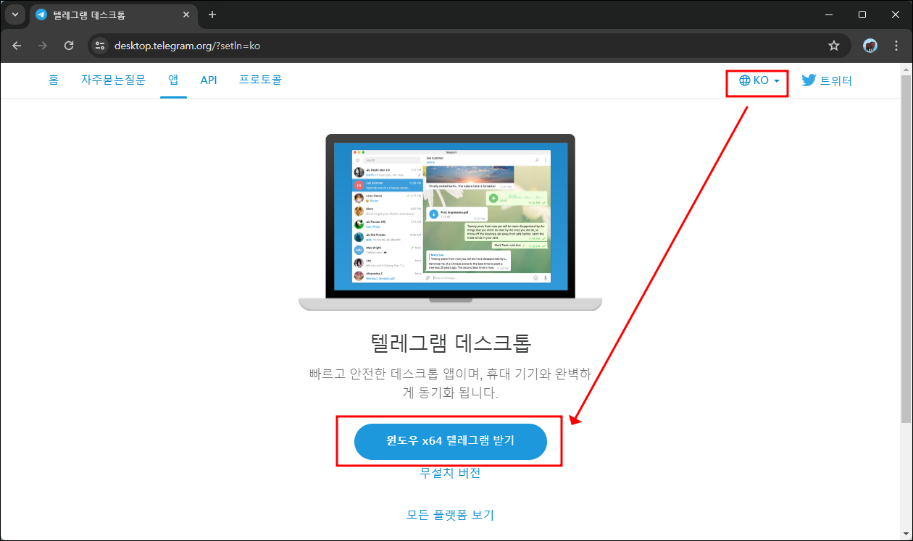Expand the KO language dropdown
Viewport: 913px width, 541px height.
pos(759,80)
